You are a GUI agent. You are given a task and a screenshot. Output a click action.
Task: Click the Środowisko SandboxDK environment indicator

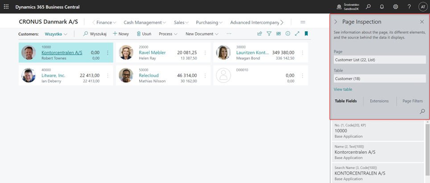click(348, 7)
